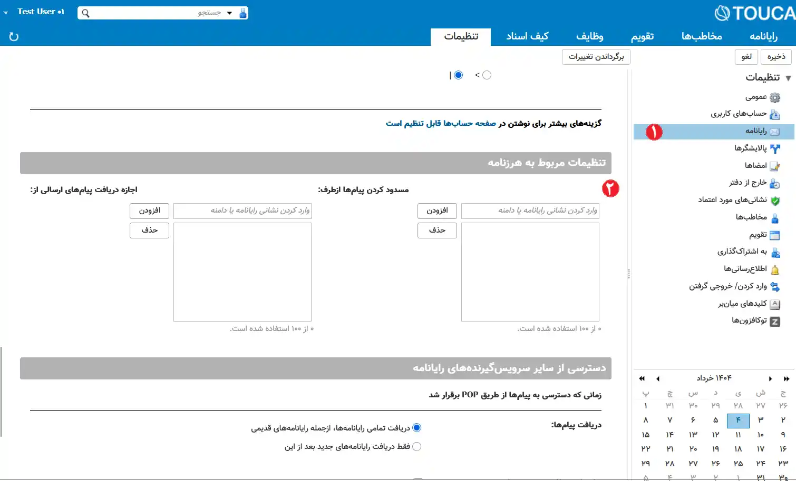
Task: Go to next month in mini calendar
Action: click(x=770, y=378)
